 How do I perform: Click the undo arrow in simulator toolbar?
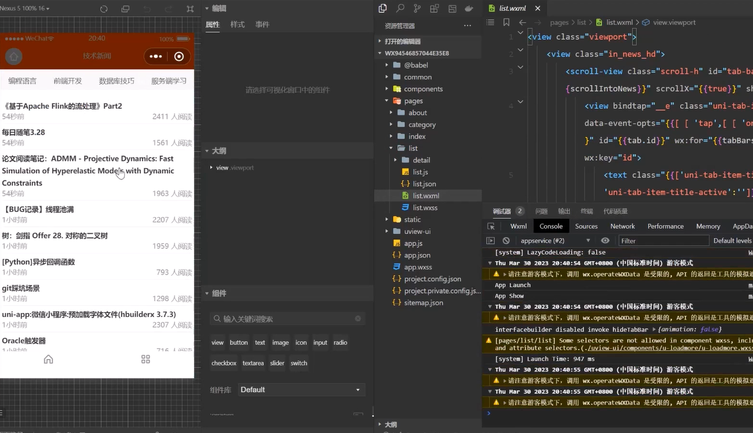pos(147,9)
